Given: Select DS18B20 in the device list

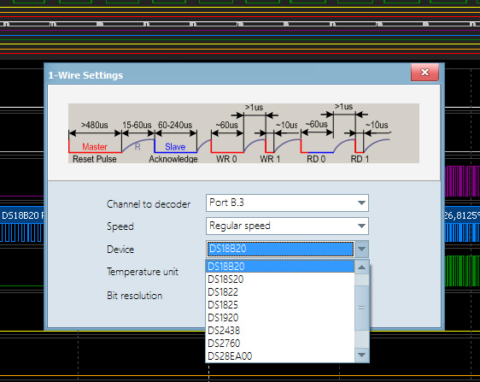Looking at the screenshot, I should [x=280, y=267].
